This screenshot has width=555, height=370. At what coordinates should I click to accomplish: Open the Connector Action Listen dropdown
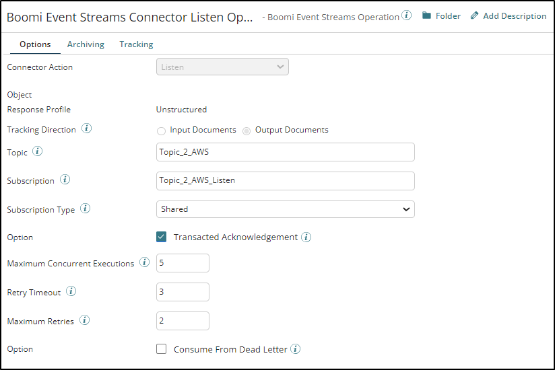point(222,67)
